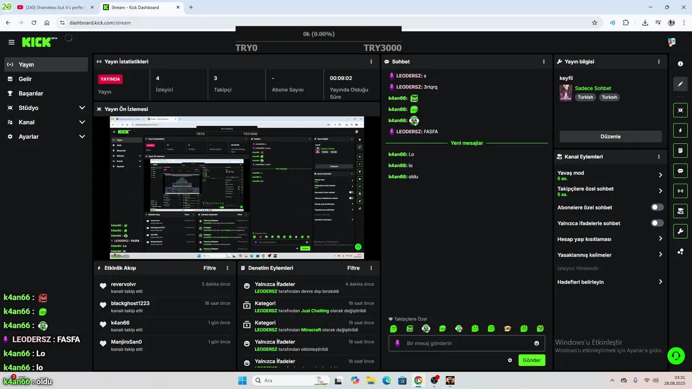This screenshot has width=692, height=389.
Task: Click Filtre in the Denetim Eylemleri panel
Action: (354, 268)
